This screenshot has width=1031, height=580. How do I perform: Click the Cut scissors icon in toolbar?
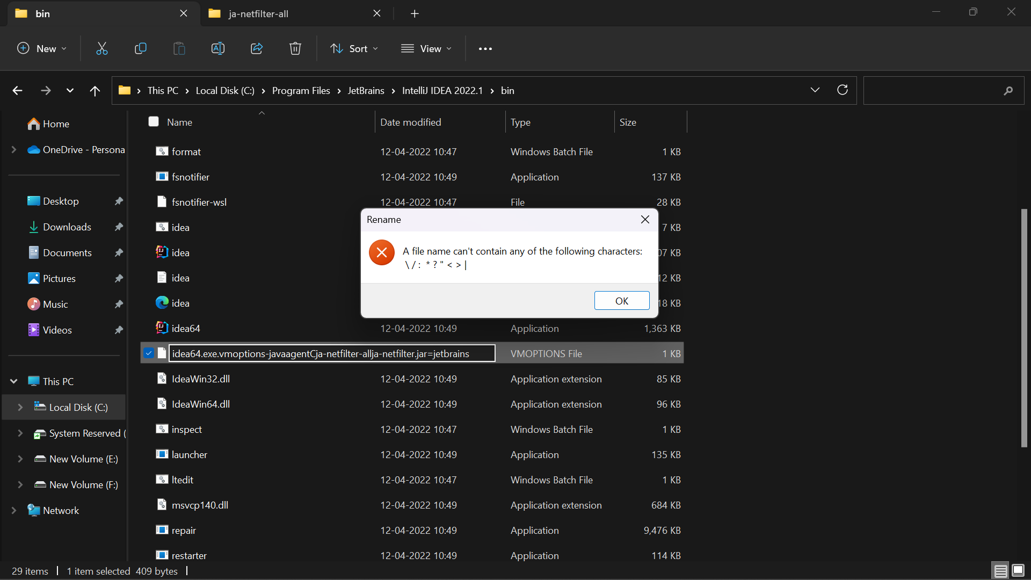point(102,48)
